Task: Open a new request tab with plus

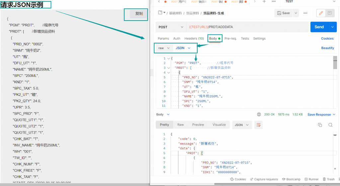Action: point(264,2)
